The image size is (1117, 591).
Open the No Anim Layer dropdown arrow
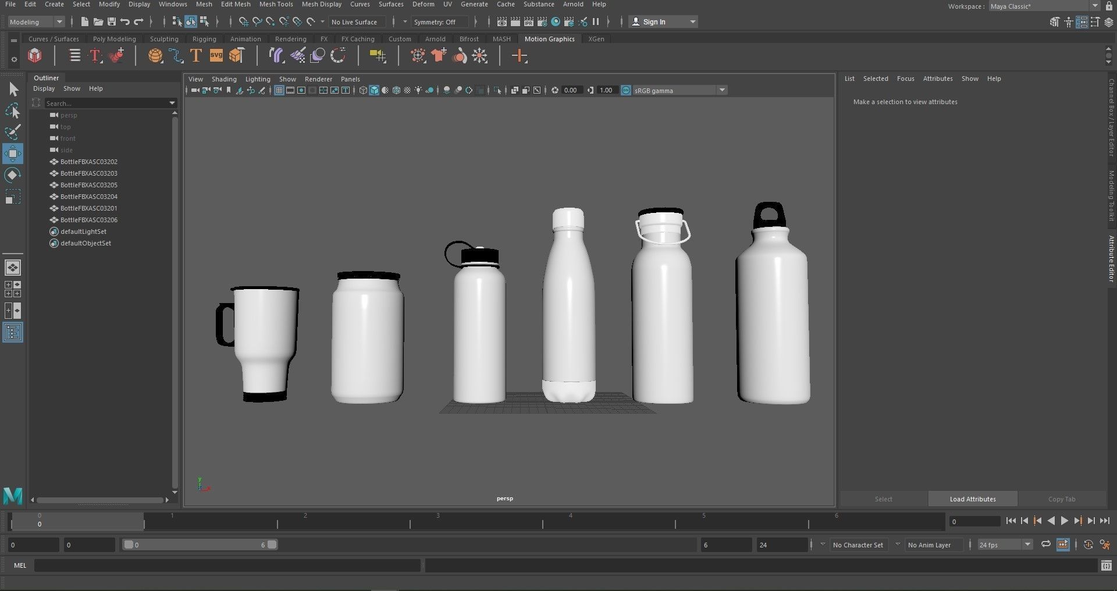point(898,544)
